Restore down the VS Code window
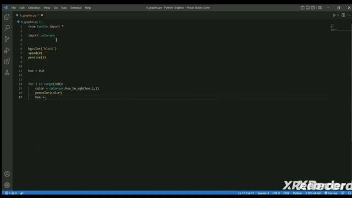 click(339, 8)
